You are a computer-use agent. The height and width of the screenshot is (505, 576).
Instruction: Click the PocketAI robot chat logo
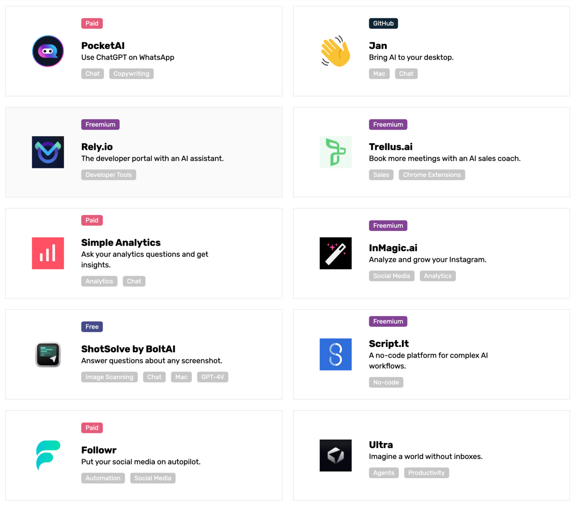click(48, 51)
